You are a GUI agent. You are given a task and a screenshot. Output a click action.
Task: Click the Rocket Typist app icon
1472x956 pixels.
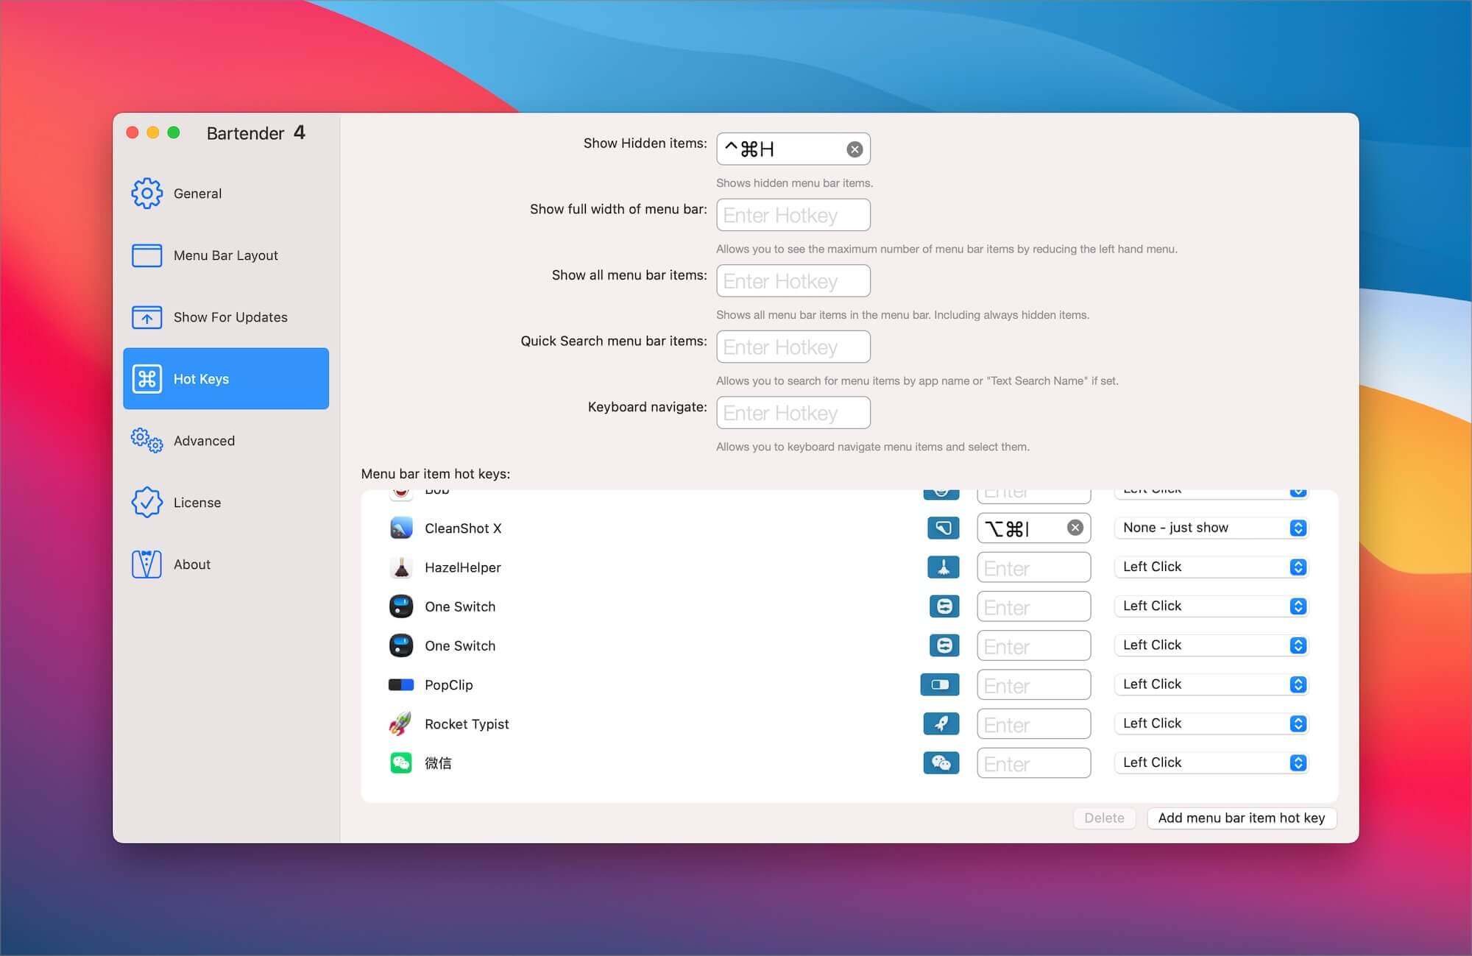tap(401, 724)
